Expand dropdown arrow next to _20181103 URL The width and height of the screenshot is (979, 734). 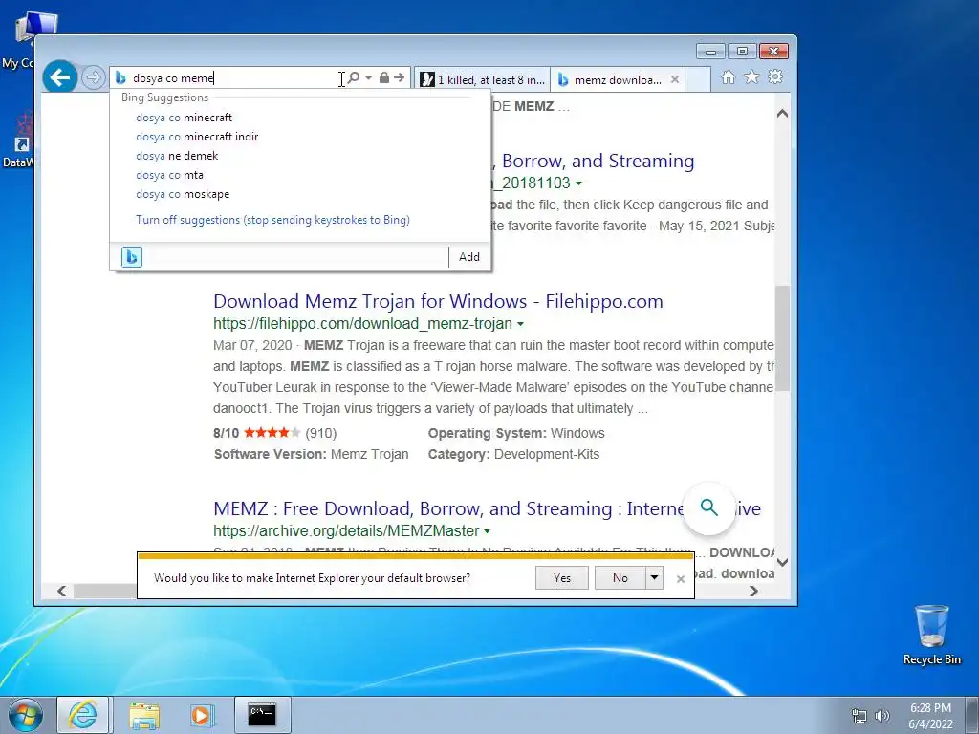click(x=578, y=183)
